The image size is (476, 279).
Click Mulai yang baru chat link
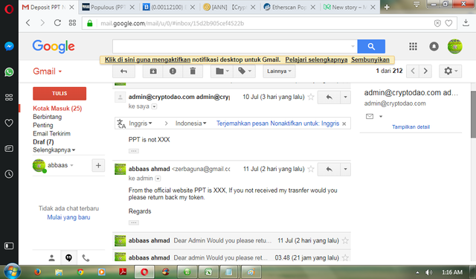(x=68, y=217)
